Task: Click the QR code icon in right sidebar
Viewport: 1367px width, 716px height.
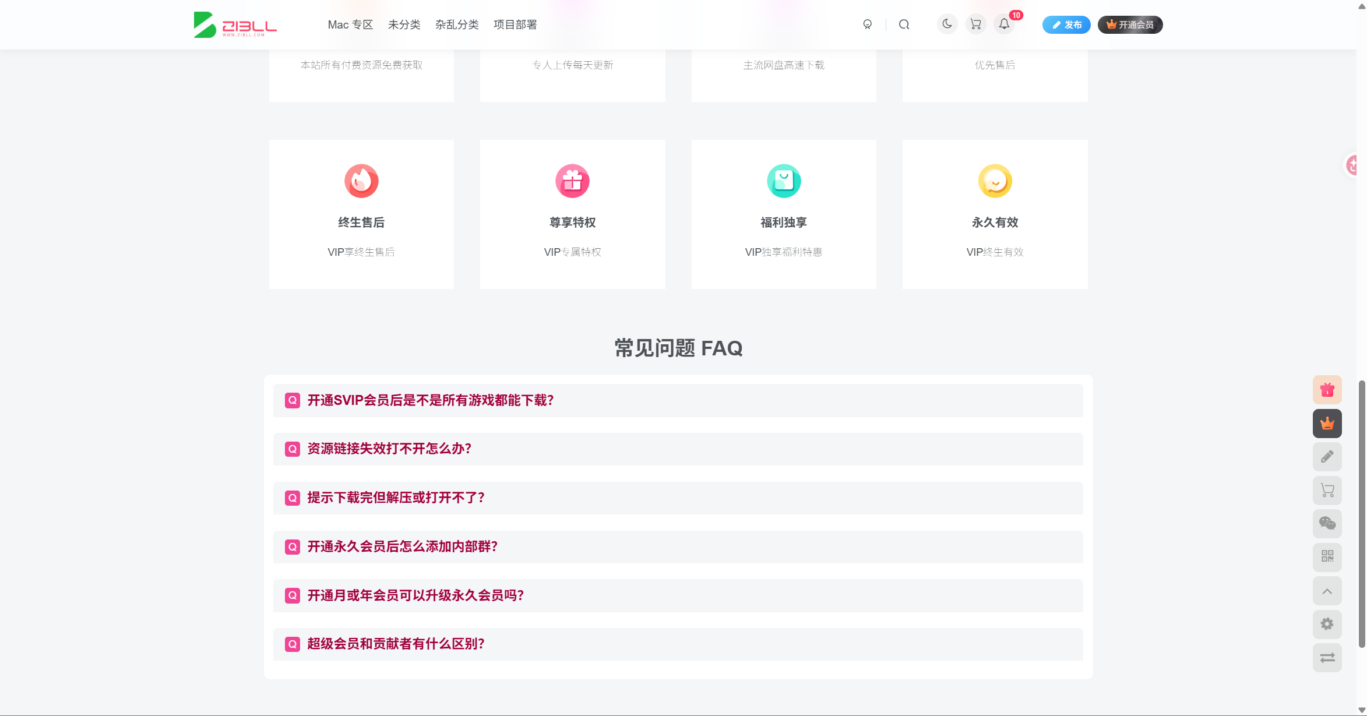Action: click(x=1327, y=557)
